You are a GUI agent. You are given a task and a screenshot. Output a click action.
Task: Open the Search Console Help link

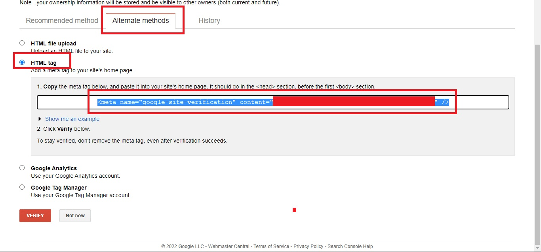coord(350,246)
